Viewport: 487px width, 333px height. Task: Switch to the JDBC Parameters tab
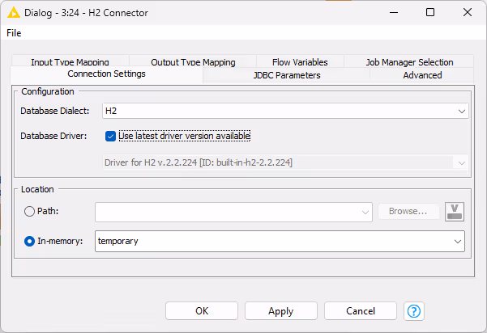pos(286,75)
